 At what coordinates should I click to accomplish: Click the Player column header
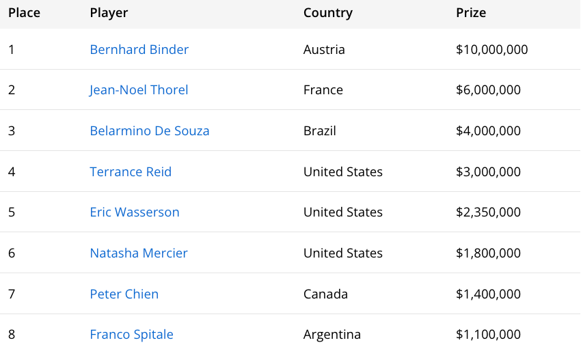[x=109, y=13]
